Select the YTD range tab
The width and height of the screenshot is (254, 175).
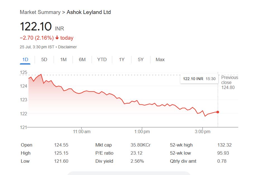(x=102, y=59)
